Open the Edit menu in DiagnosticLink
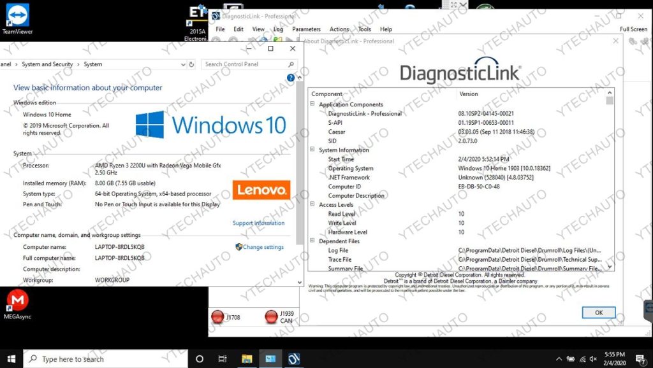The height and width of the screenshot is (368, 653). click(x=238, y=29)
